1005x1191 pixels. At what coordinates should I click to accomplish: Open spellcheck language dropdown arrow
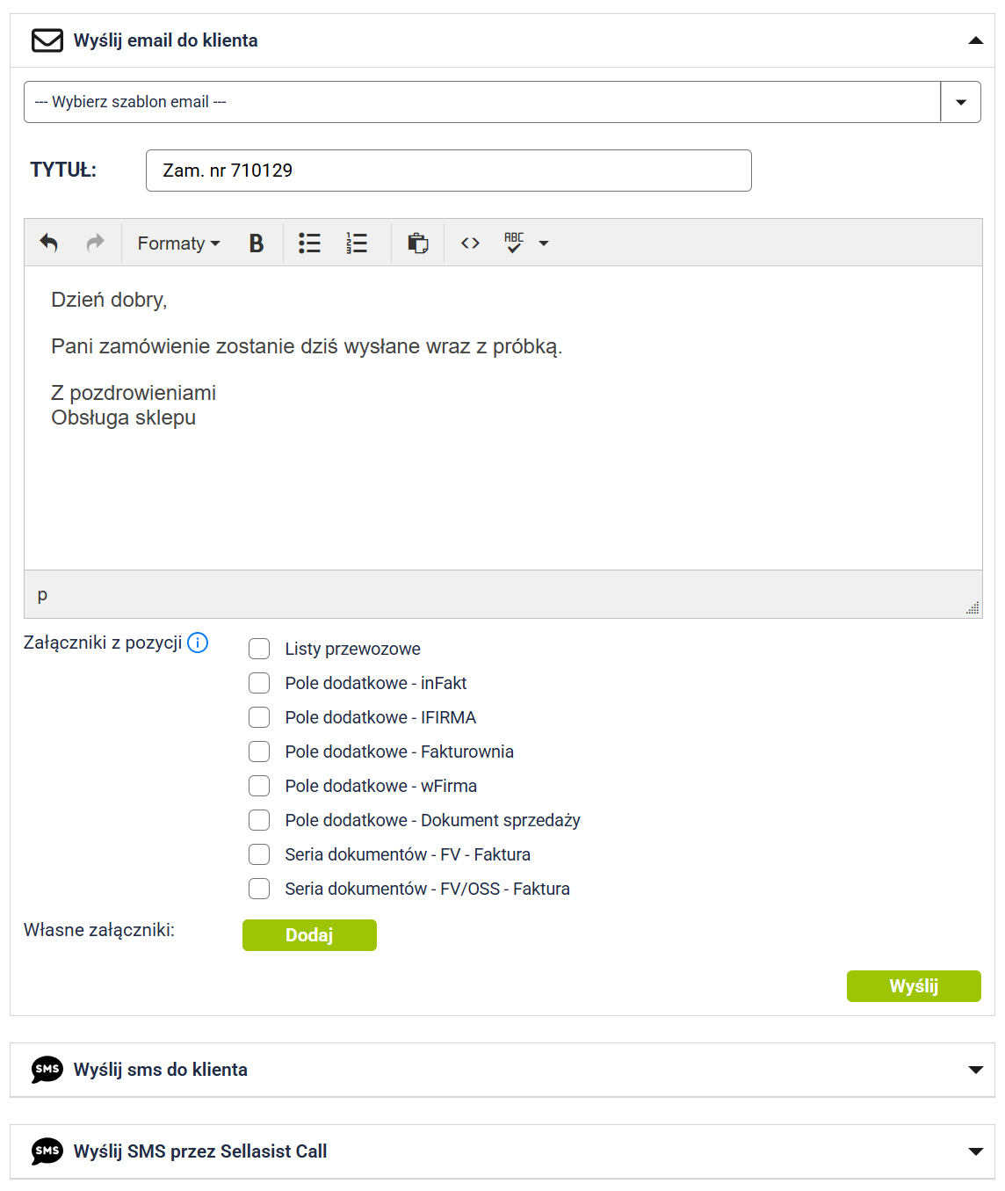pos(544,243)
